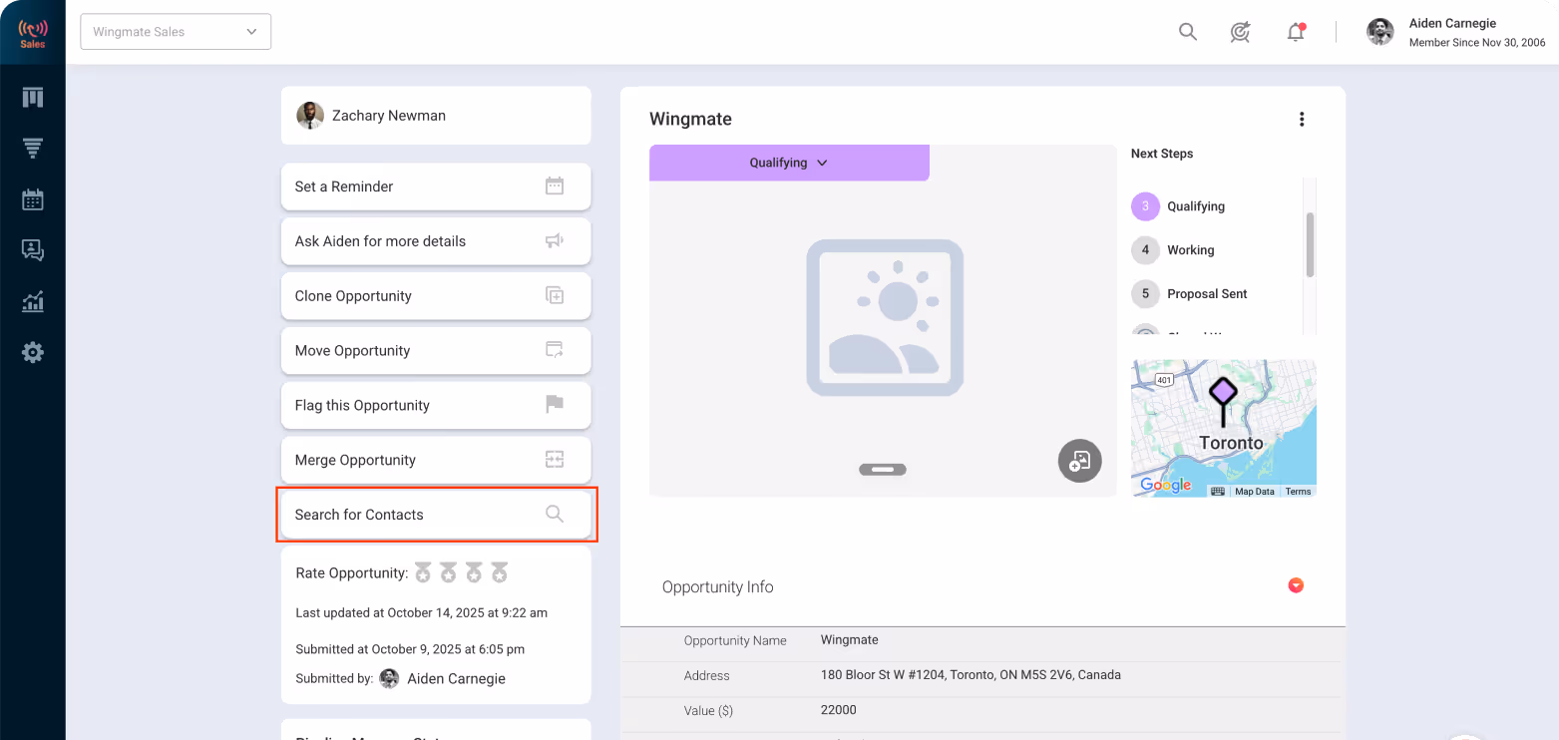Image resolution: width=1559 pixels, height=740 pixels.
Task: Rate opportunity with fourth star
Action: 500,572
